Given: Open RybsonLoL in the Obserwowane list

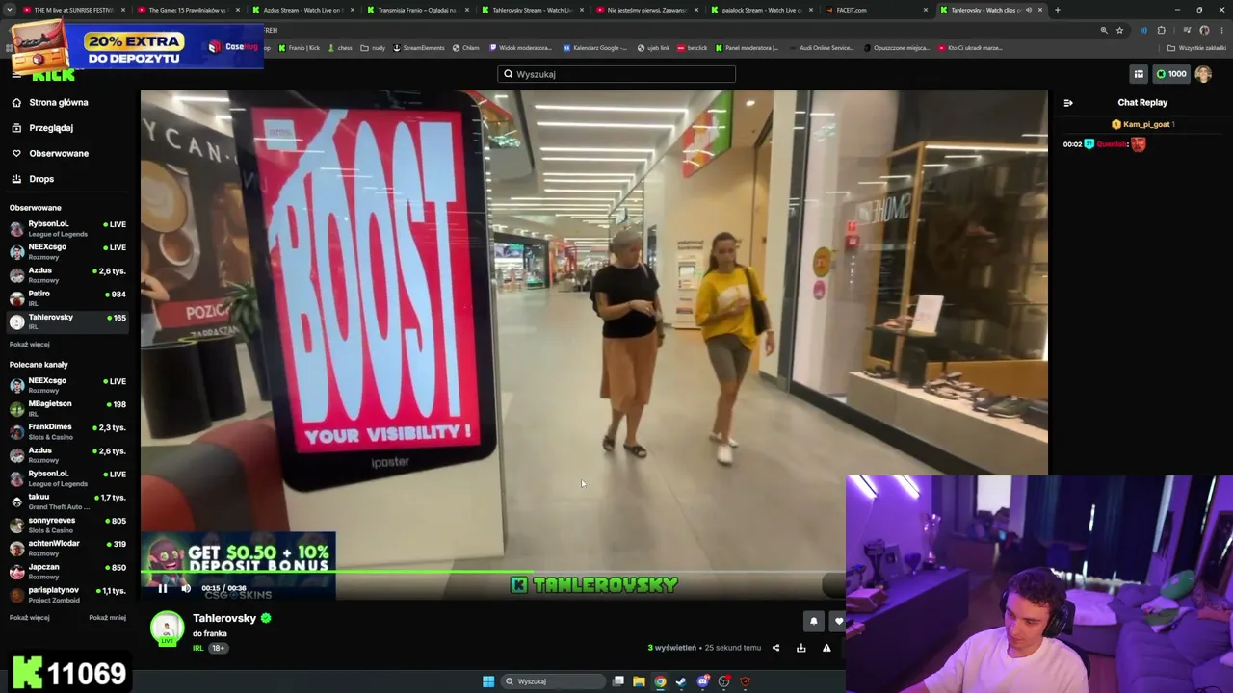Looking at the screenshot, I should pos(67,228).
